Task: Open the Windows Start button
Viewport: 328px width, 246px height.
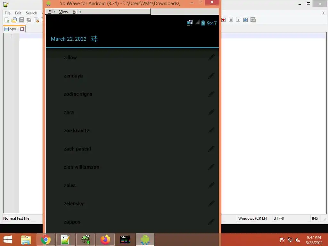Action: (8, 240)
